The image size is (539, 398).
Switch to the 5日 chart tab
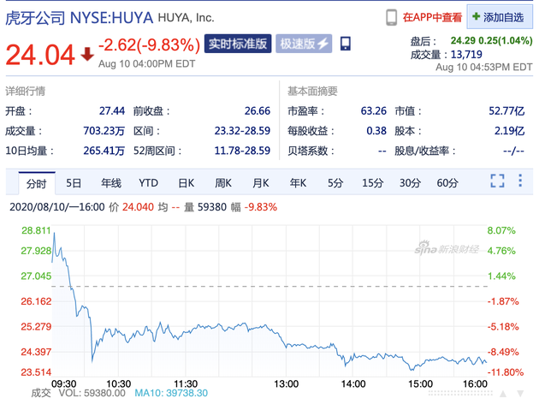pyautogui.click(x=74, y=183)
